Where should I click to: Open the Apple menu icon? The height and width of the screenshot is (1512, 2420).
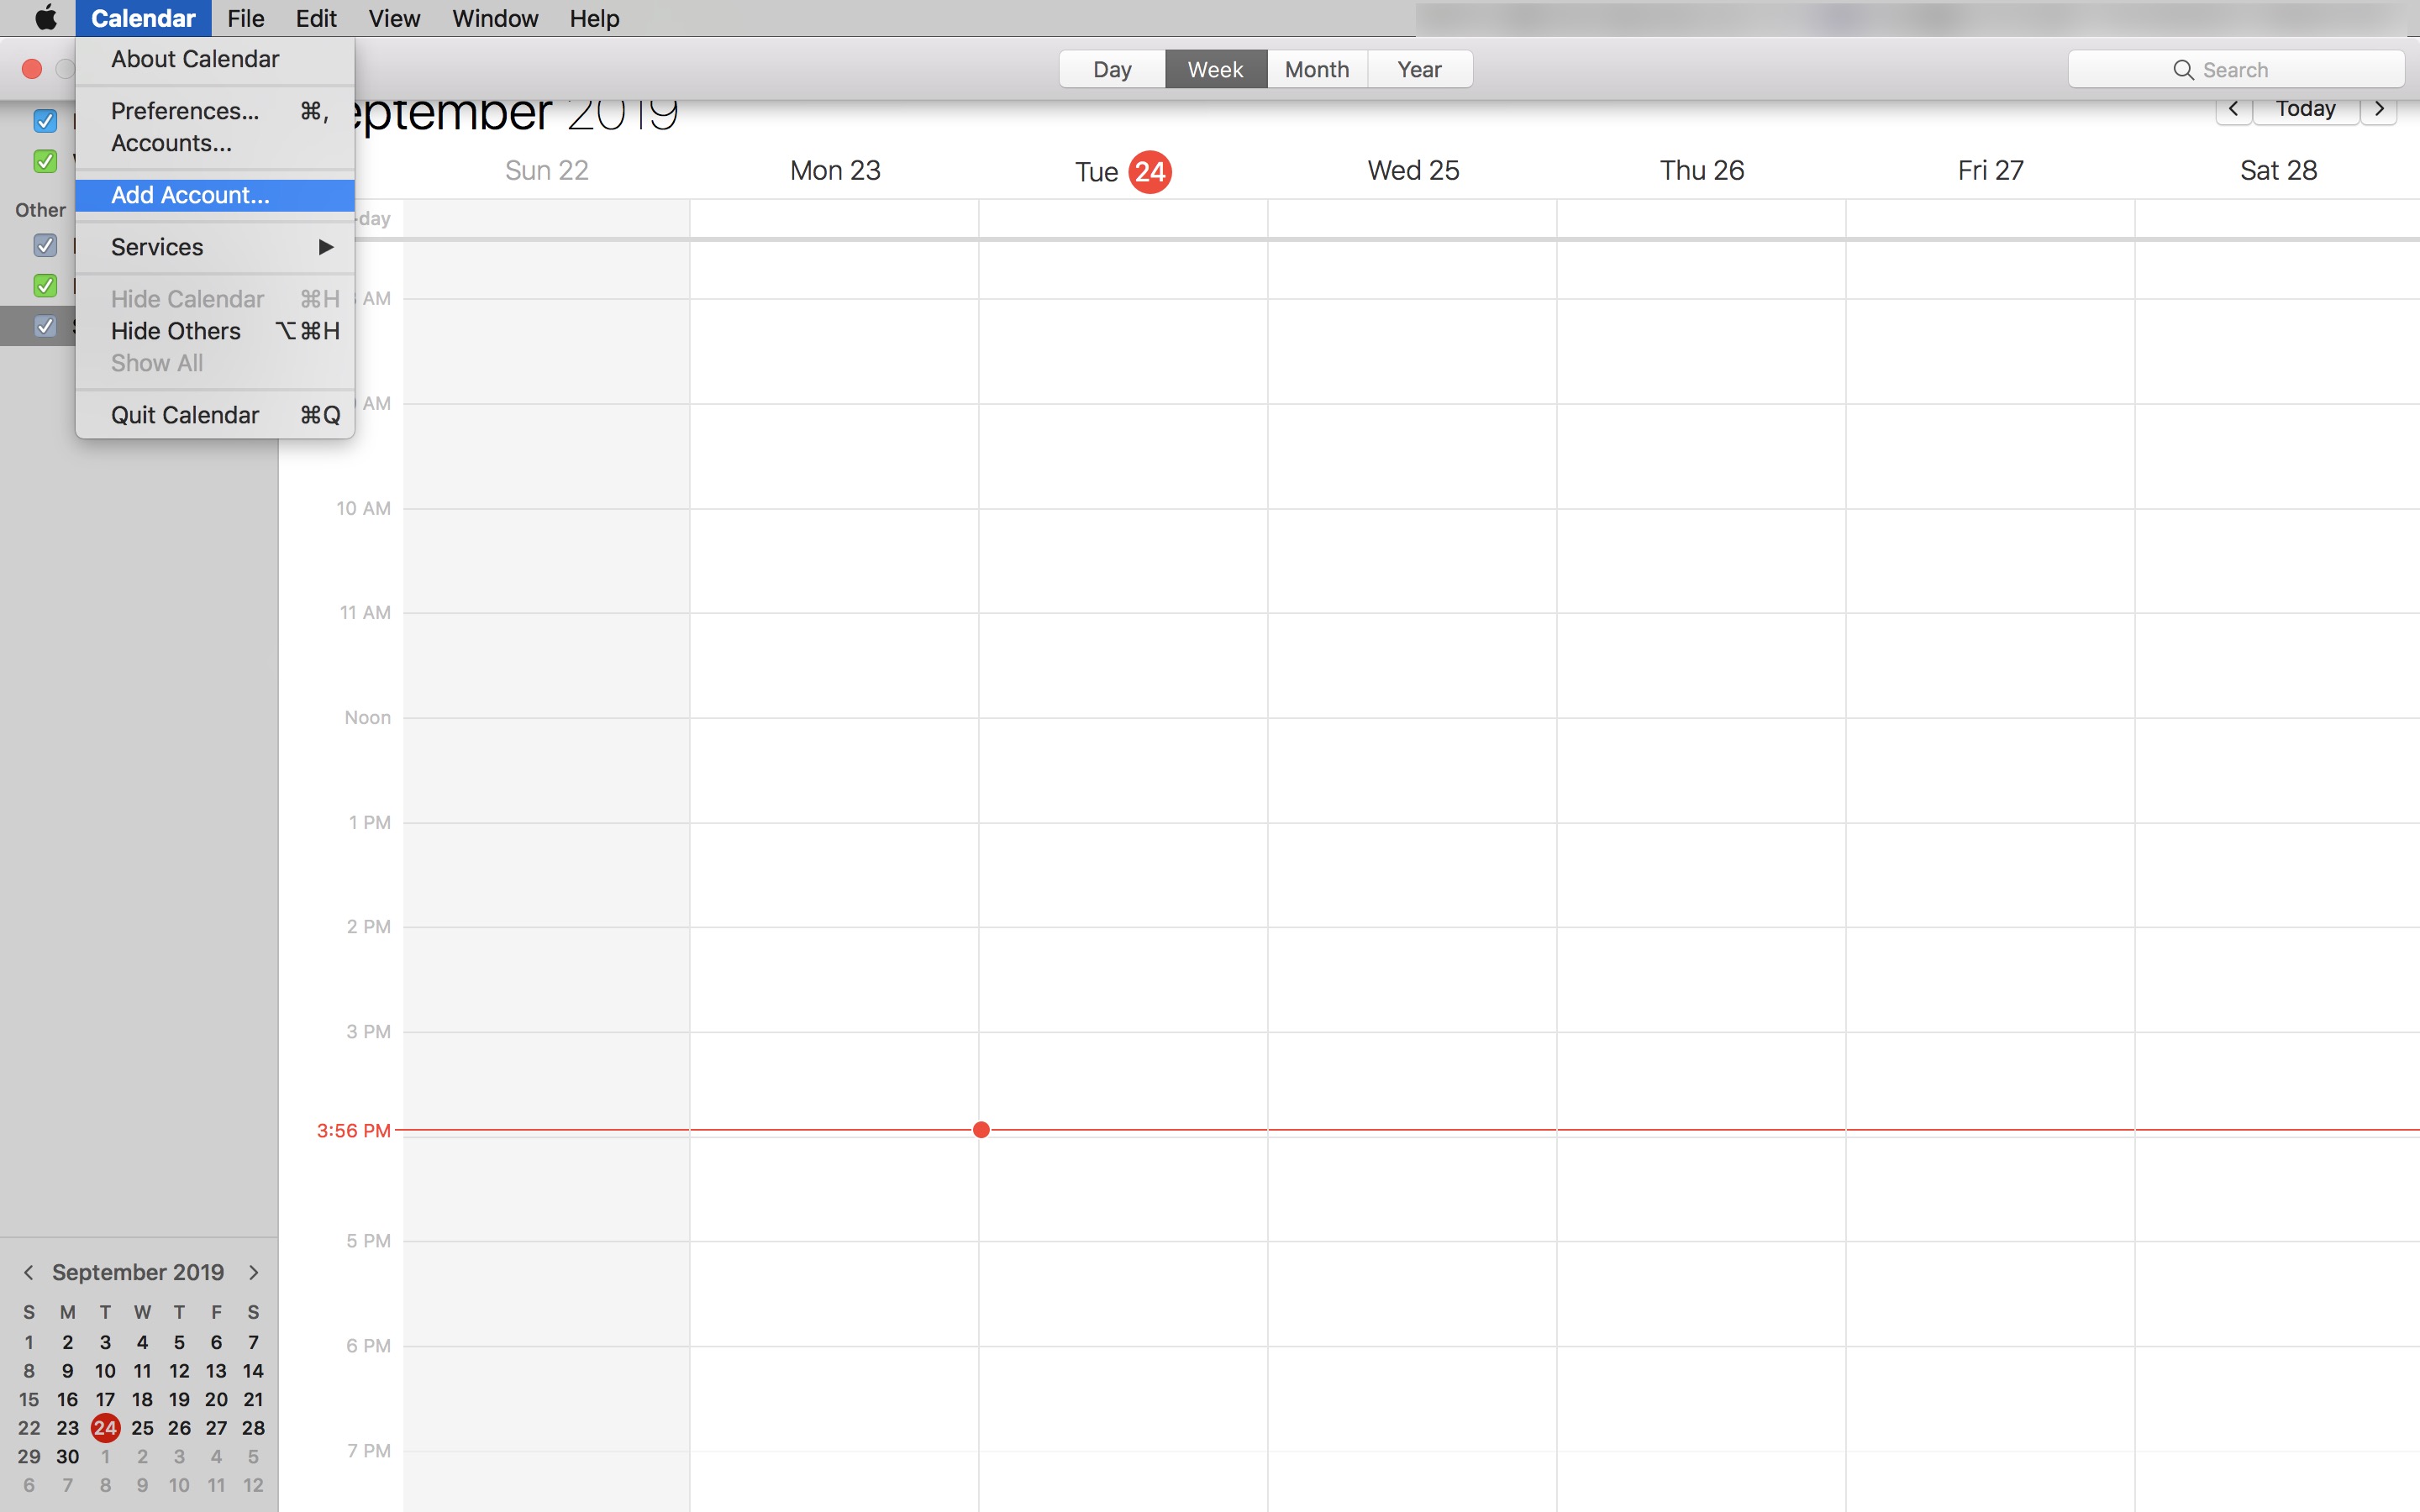(x=46, y=18)
